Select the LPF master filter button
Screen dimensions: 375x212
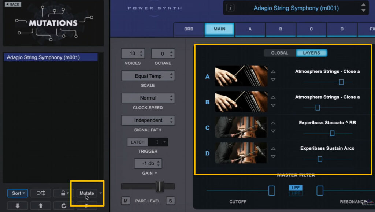click(x=296, y=188)
